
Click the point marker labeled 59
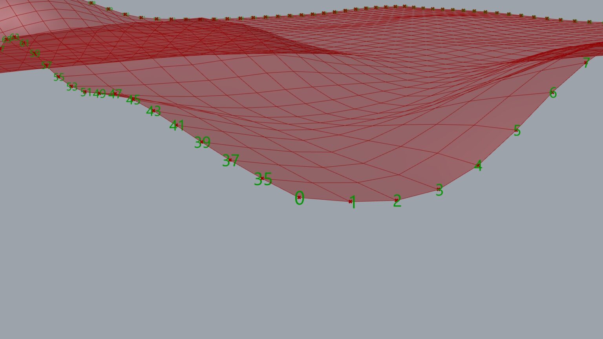tap(35, 53)
